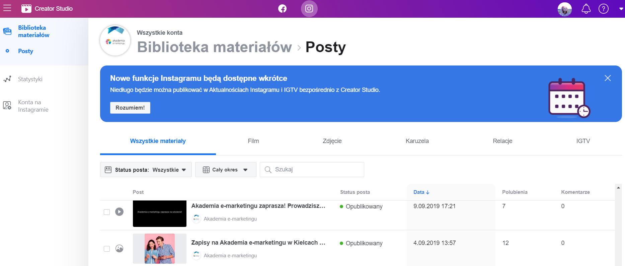This screenshot has height=266, width=625.
Task: Click the Statystyki chart icon
Action: point(7,79)
